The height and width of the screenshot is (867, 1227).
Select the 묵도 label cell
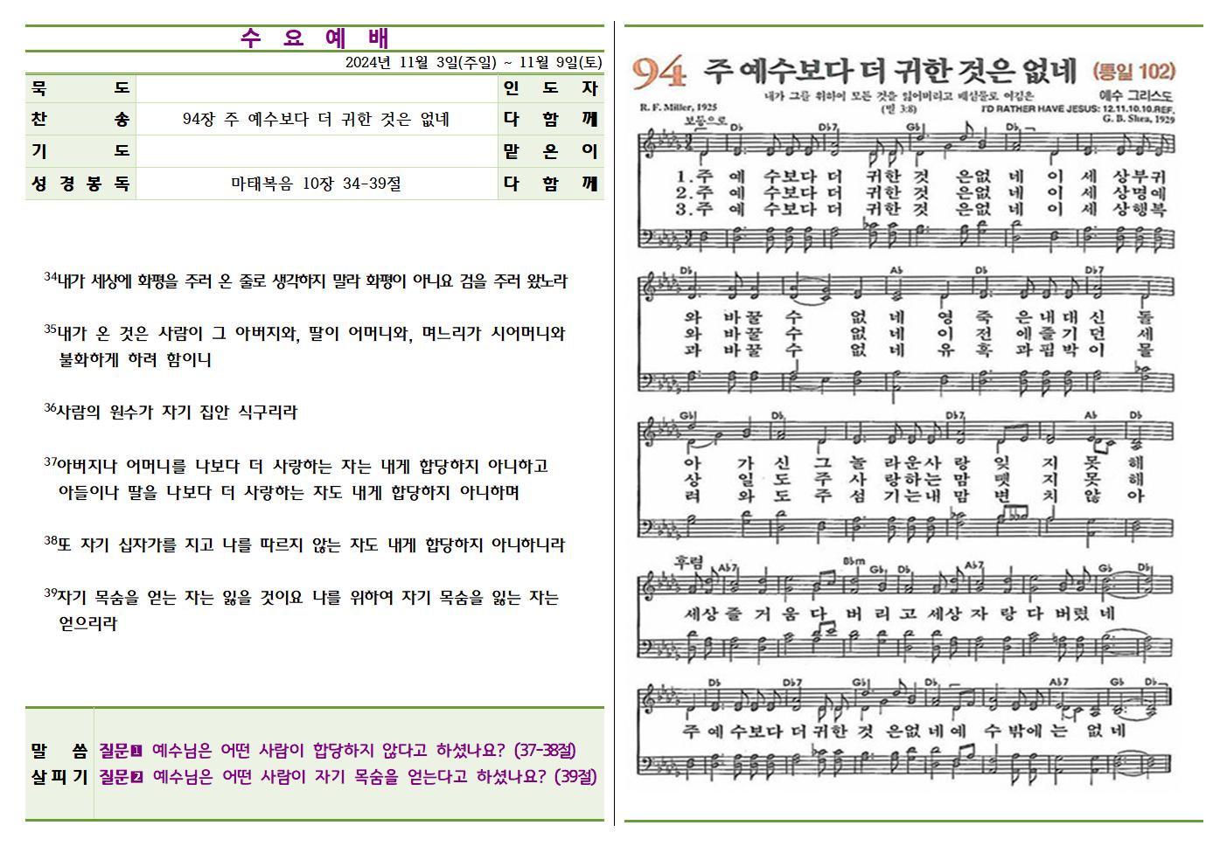[80, 87]
